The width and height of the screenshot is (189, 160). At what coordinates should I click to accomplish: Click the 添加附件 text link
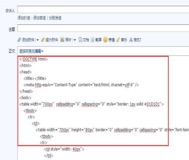click(28, 40)
